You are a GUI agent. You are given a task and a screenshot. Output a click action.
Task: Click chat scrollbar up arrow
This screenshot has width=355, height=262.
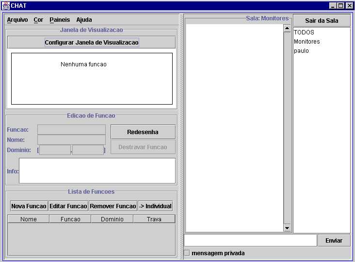click(287, 29)
